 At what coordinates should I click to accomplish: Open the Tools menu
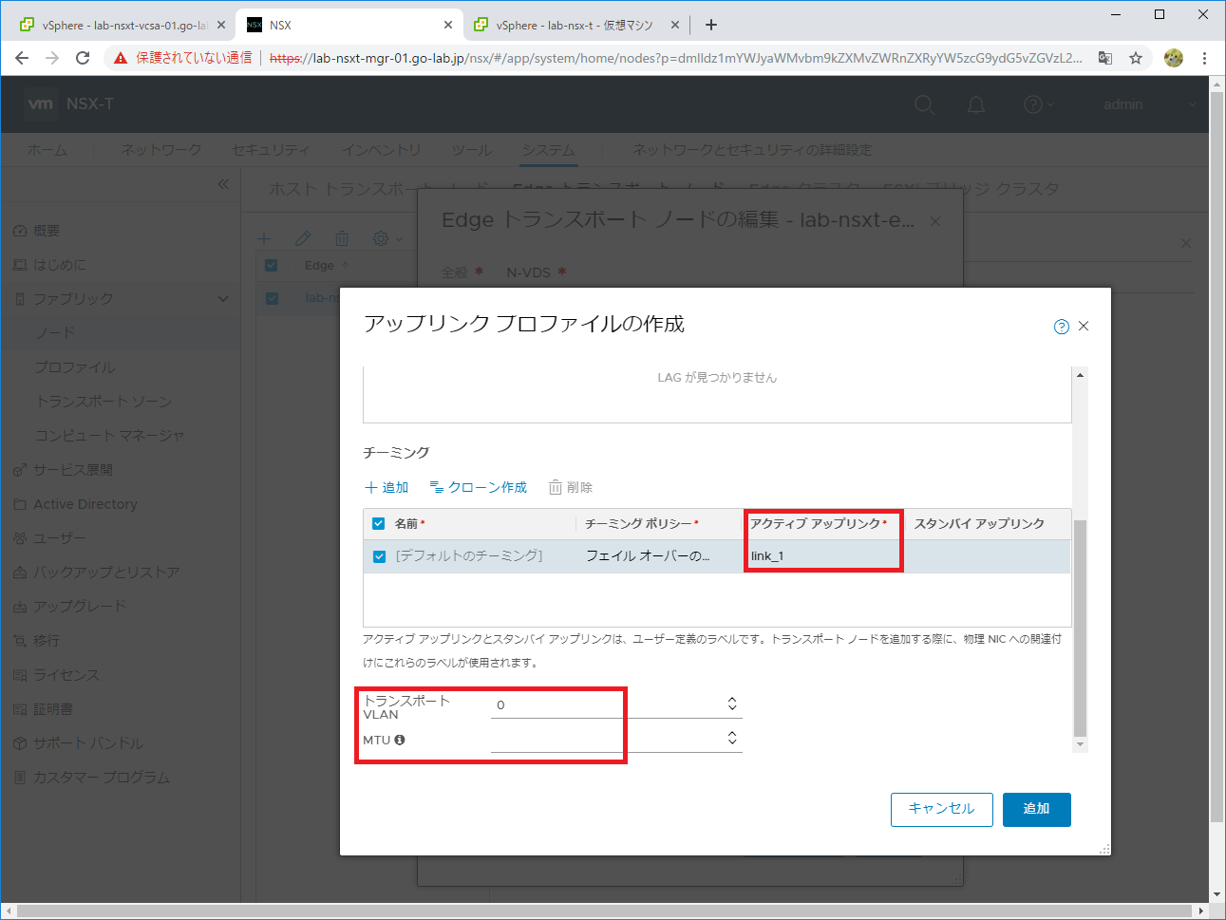click(472, 150)
